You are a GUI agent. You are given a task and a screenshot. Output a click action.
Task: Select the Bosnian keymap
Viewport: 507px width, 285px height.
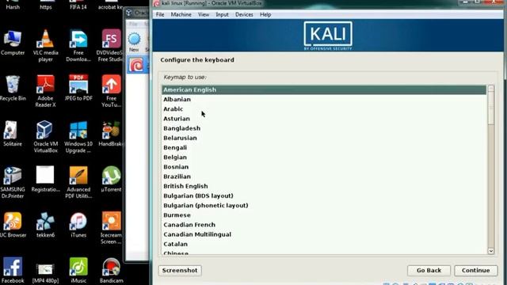pos(324,167)
